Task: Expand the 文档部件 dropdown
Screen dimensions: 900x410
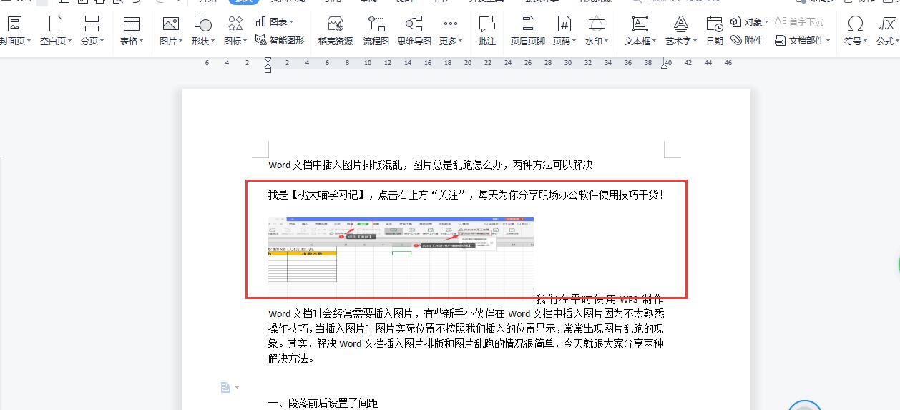Action: (802, 41)
